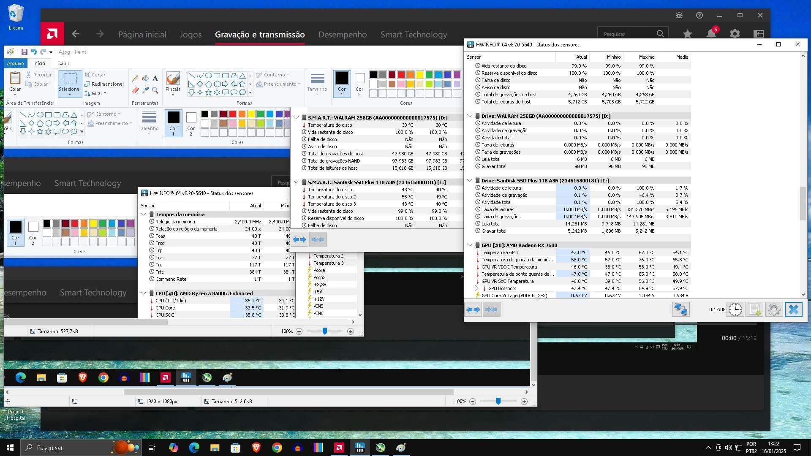Image resolution: width=811 pixels, height=456 pixels.
Task: Expand the GPU Hotspots row
Action: [476, 288]
